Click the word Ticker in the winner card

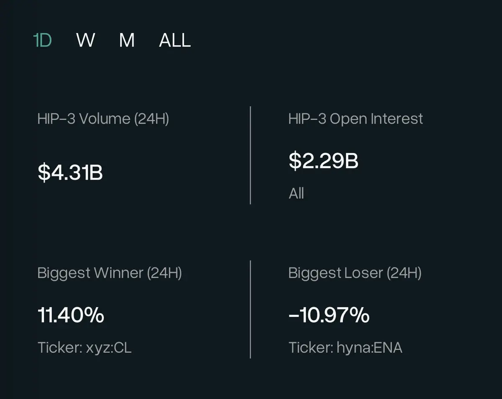(x=59, y=348)
